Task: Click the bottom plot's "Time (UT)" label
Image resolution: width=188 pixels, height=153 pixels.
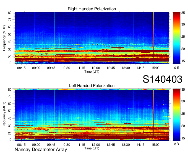Action: pyautogui.click(x=92, y=148)
